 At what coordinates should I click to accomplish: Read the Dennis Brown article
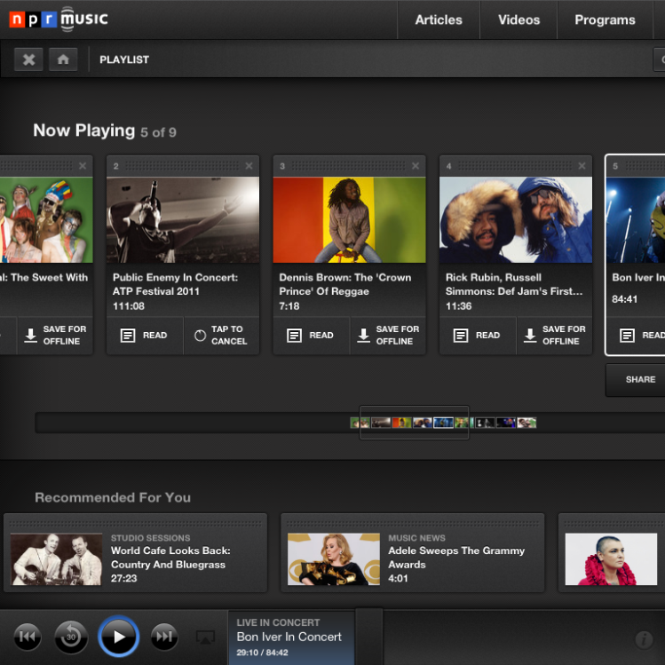[x=311, y=335]
